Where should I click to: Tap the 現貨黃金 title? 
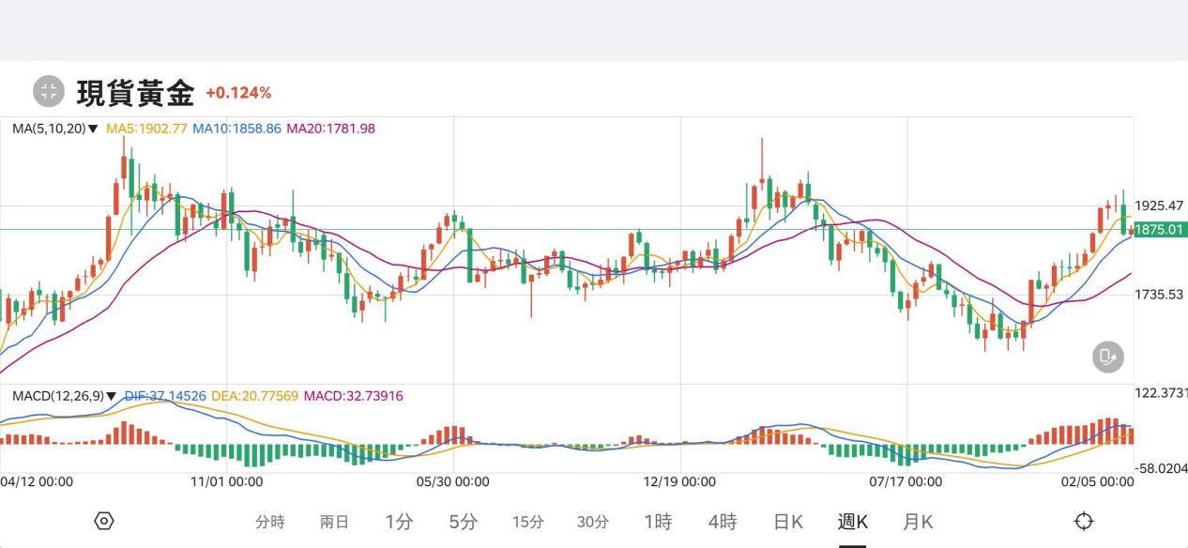[135, 92]
